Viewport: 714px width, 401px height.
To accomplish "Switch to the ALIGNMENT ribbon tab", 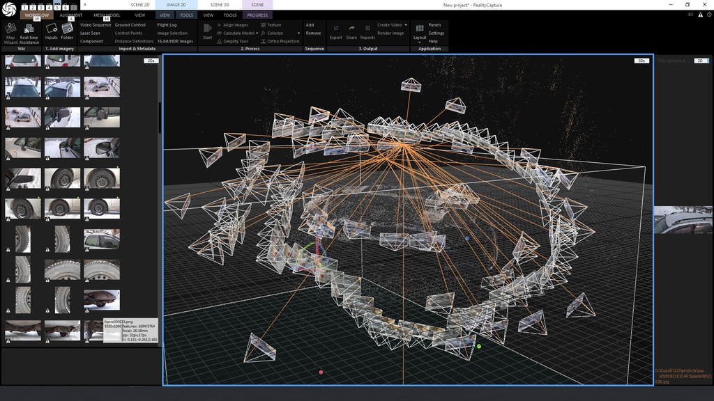I will pos(70,15).
